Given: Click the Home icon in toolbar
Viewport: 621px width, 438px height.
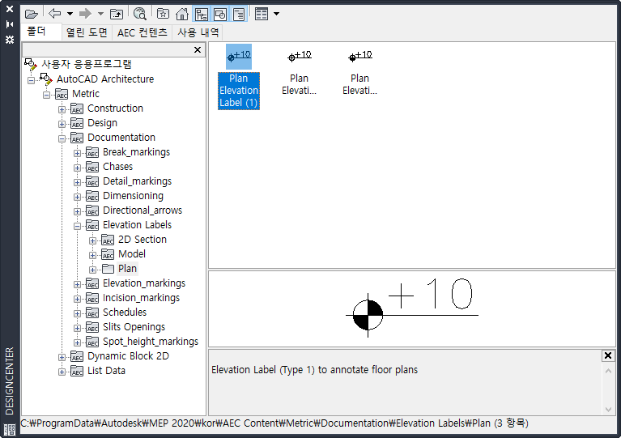Looking at the screenshot, I should point(182,14).
